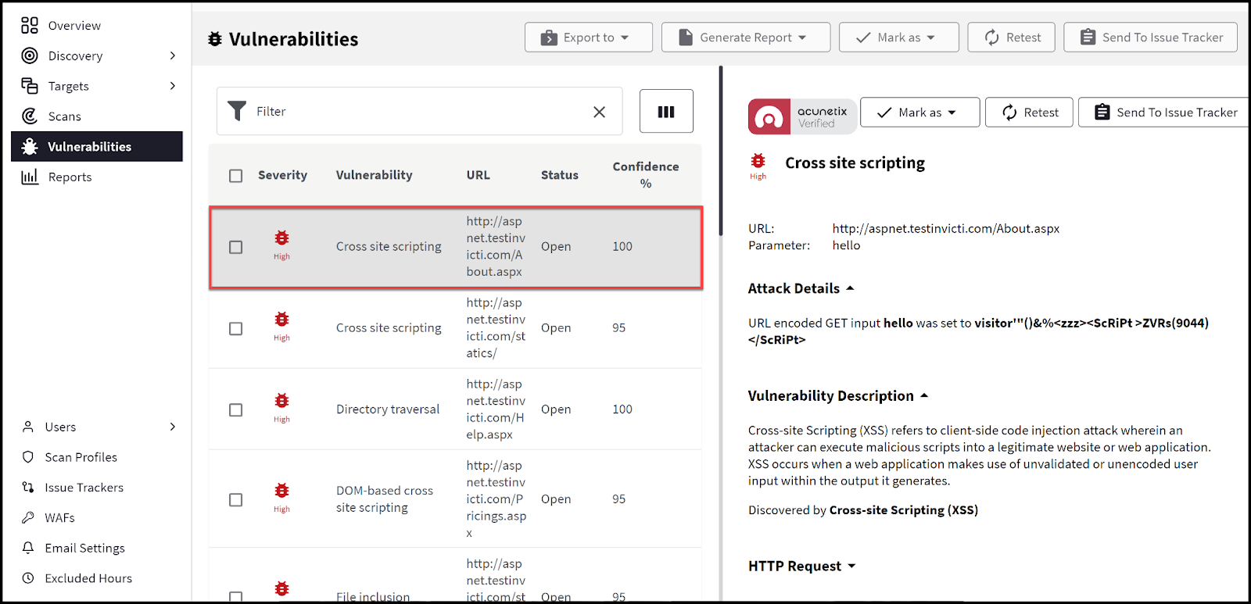Screen dimensions: 1251x604
Task: Click the Acunetix Verified badge
Action: 802,116
